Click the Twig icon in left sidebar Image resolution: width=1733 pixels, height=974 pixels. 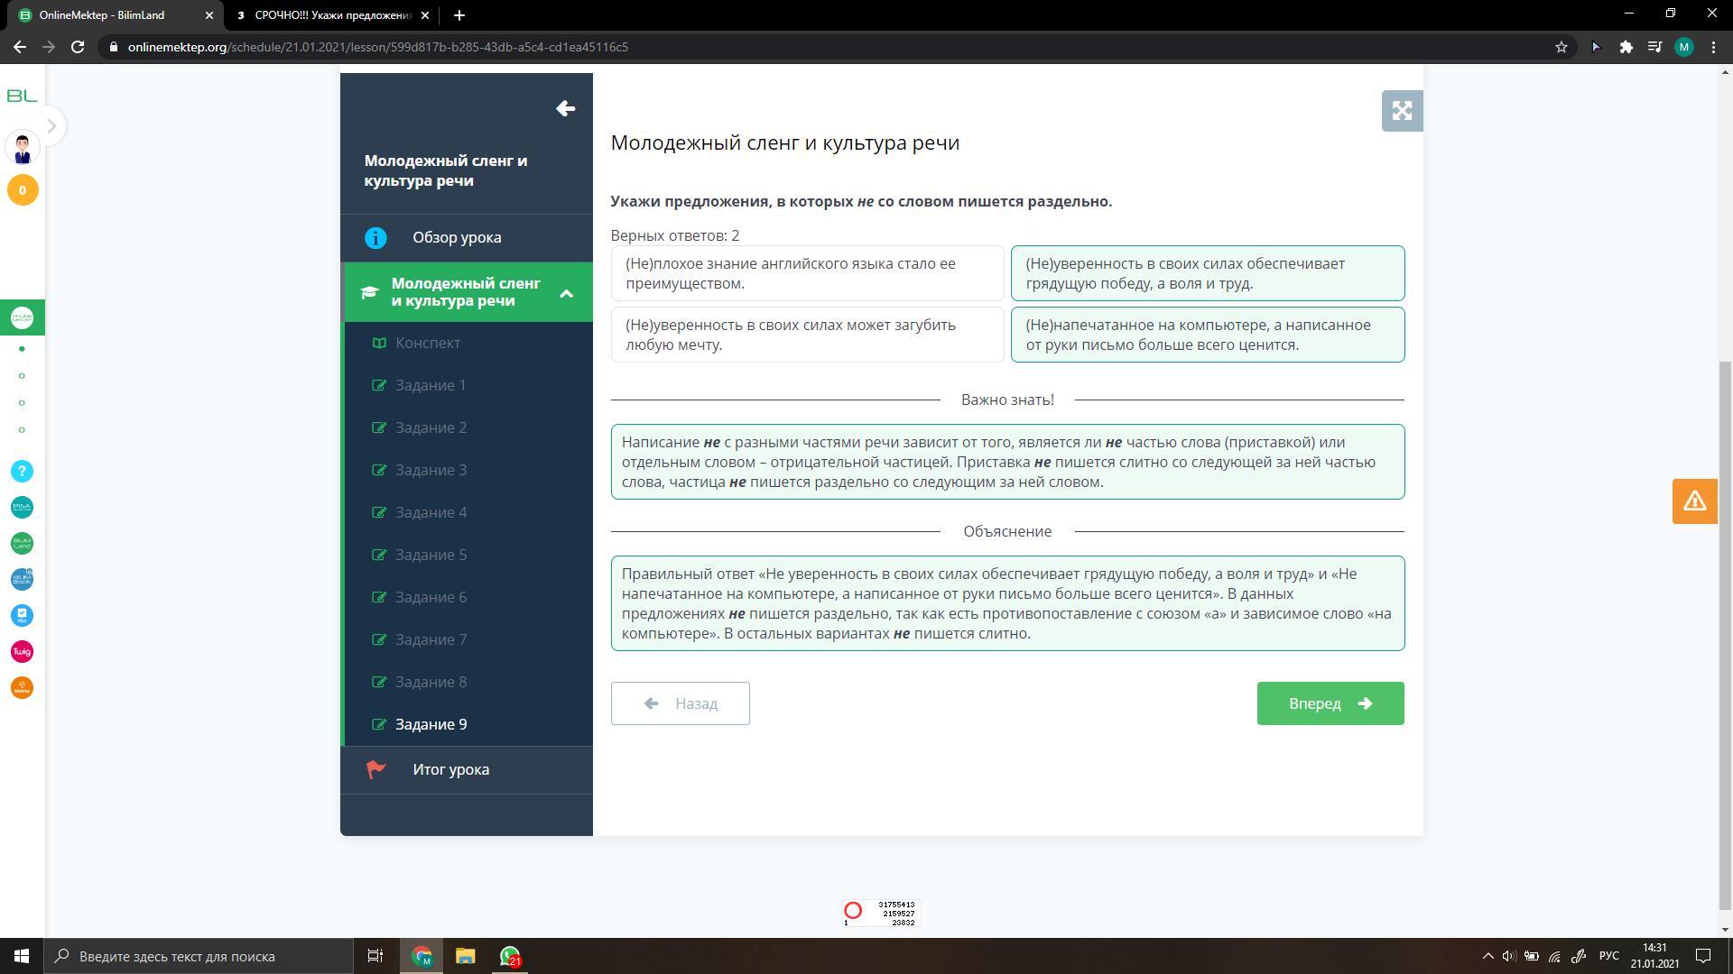[22, 651]
